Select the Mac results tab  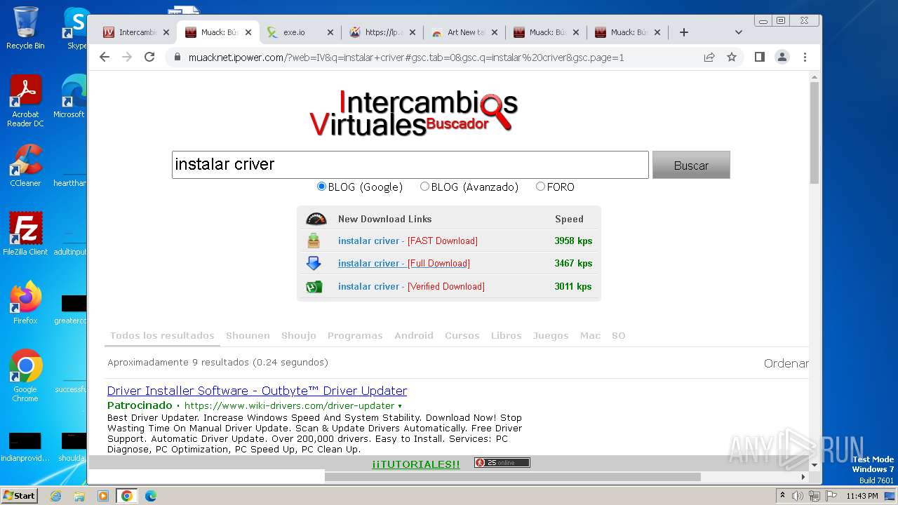(x=590, y=335)
